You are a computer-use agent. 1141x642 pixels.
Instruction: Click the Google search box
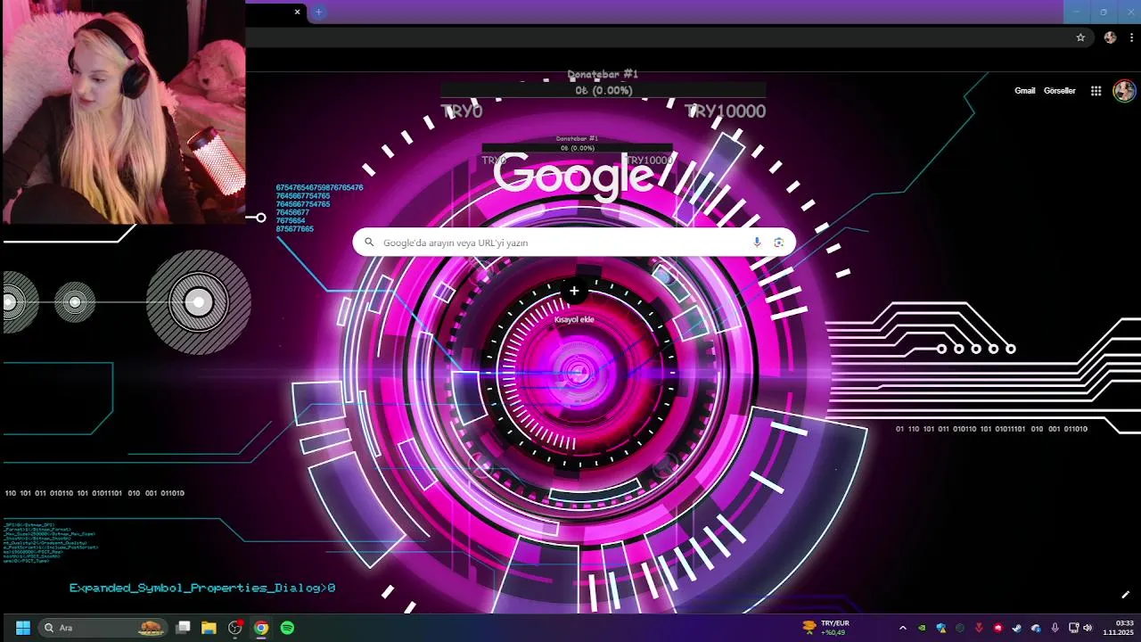point(574,243)
